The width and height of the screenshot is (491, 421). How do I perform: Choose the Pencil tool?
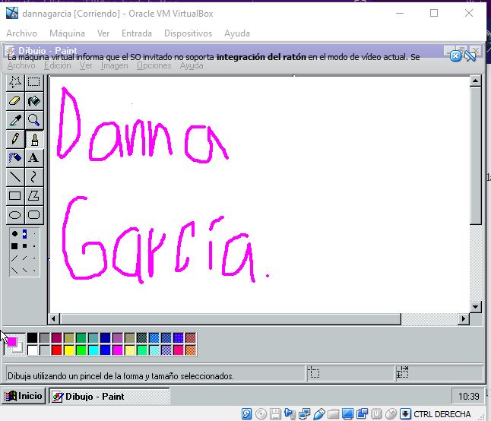14,139
